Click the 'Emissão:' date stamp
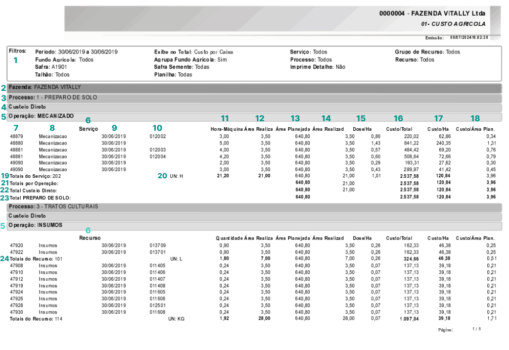The width and height of the screenshot is (509, 350). [x=456, y=38]
